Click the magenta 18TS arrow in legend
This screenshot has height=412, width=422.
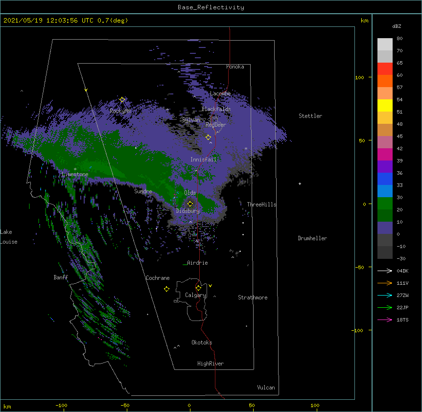pos(385,320)
